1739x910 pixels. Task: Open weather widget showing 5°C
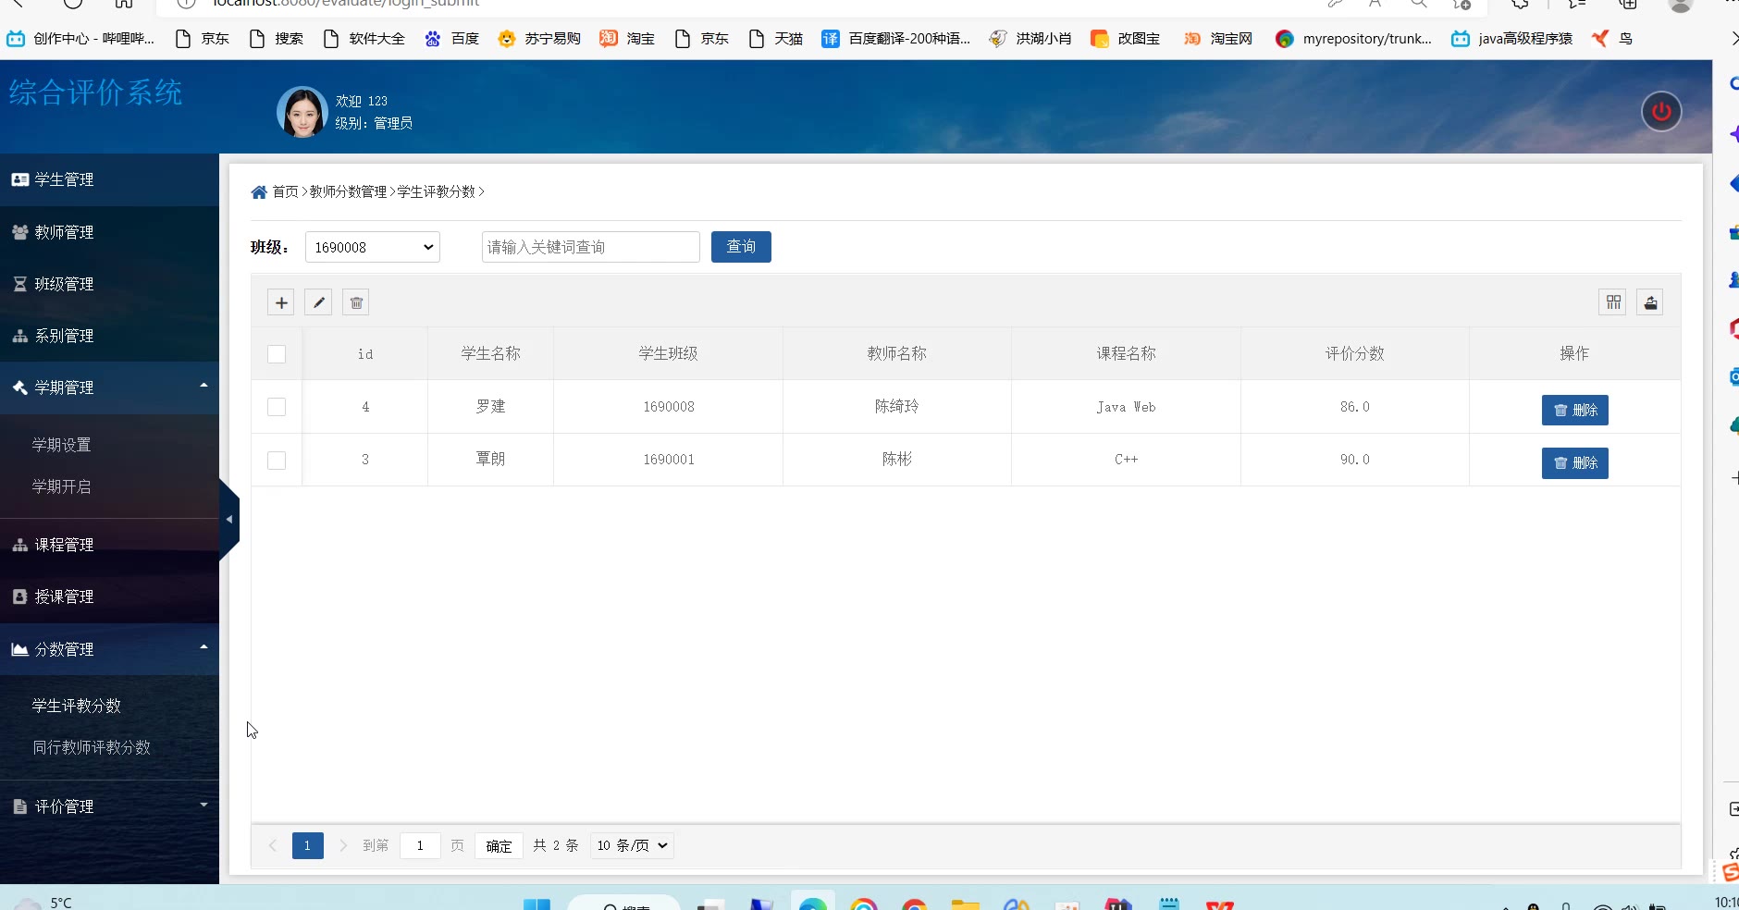tap(43, 903)
